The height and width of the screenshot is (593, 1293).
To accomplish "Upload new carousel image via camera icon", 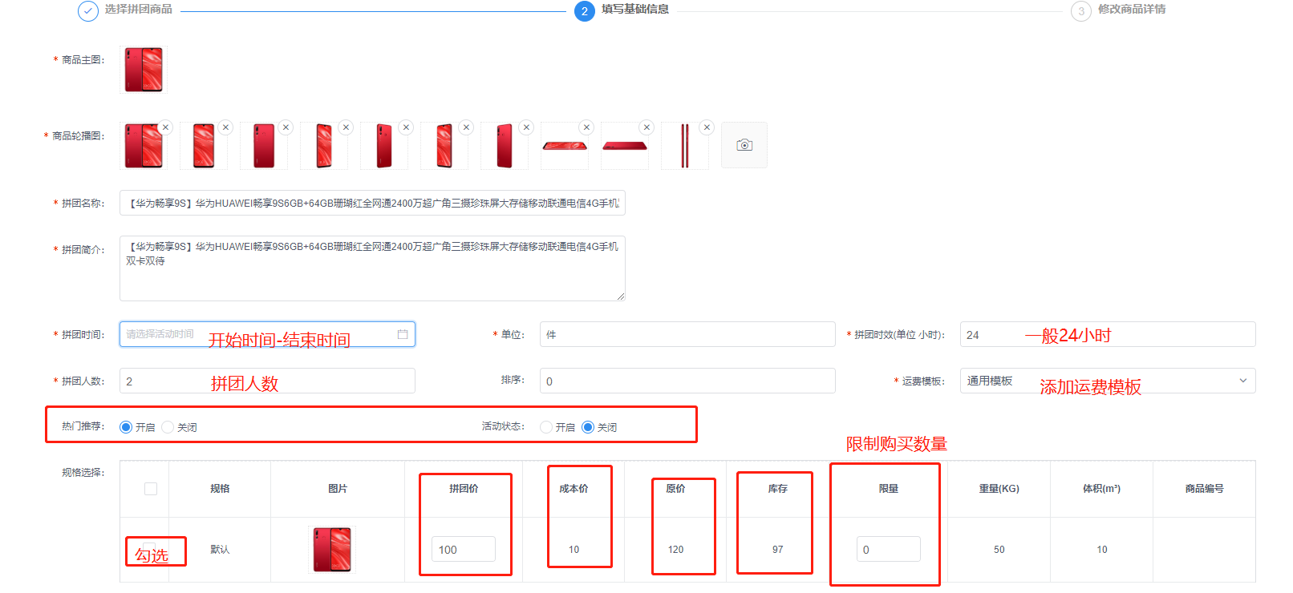I will (744, 145).
